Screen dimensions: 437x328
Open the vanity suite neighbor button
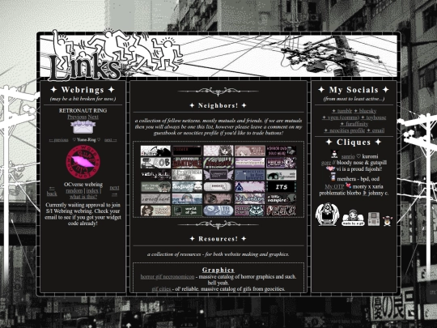(x=155, y=175)
